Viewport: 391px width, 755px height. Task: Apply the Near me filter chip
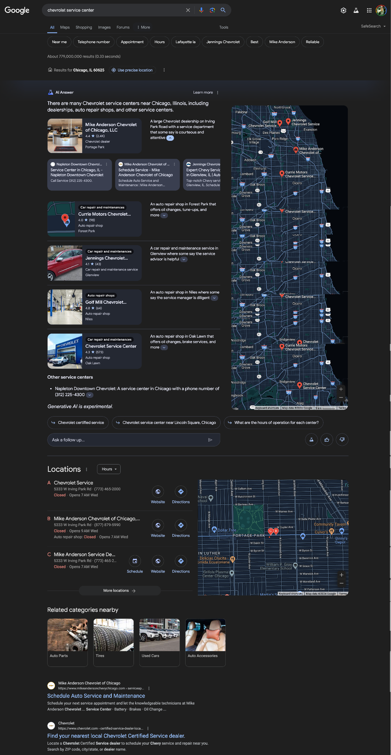59,42
